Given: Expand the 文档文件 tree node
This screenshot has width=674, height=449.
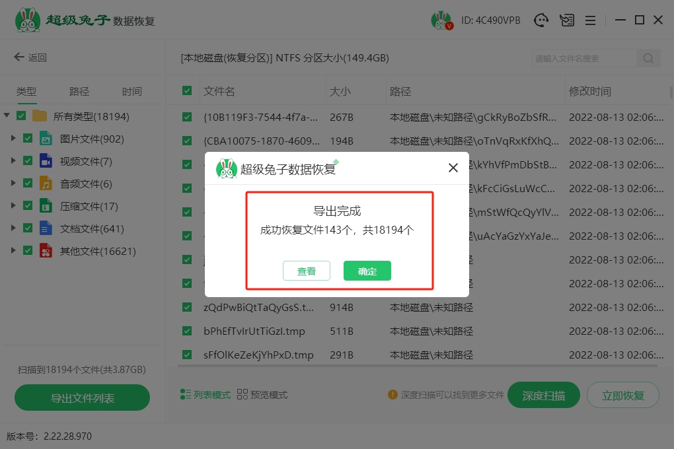Looking at the screenshot, I should [13, 228].
